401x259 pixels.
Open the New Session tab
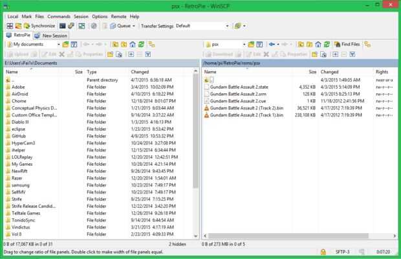(x=51, y=36)
